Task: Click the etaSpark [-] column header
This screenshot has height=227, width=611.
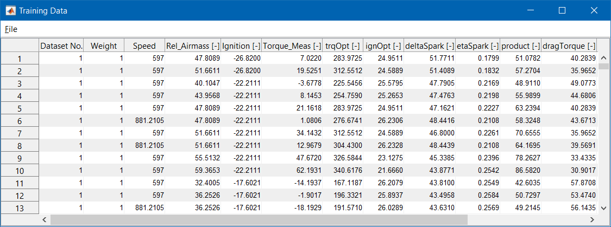Action: click(477, 46)
